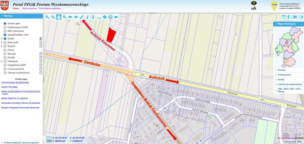Select the info 'i' identify tool
The height and width of the screenshot is (144, 304).
coord(88,17)
